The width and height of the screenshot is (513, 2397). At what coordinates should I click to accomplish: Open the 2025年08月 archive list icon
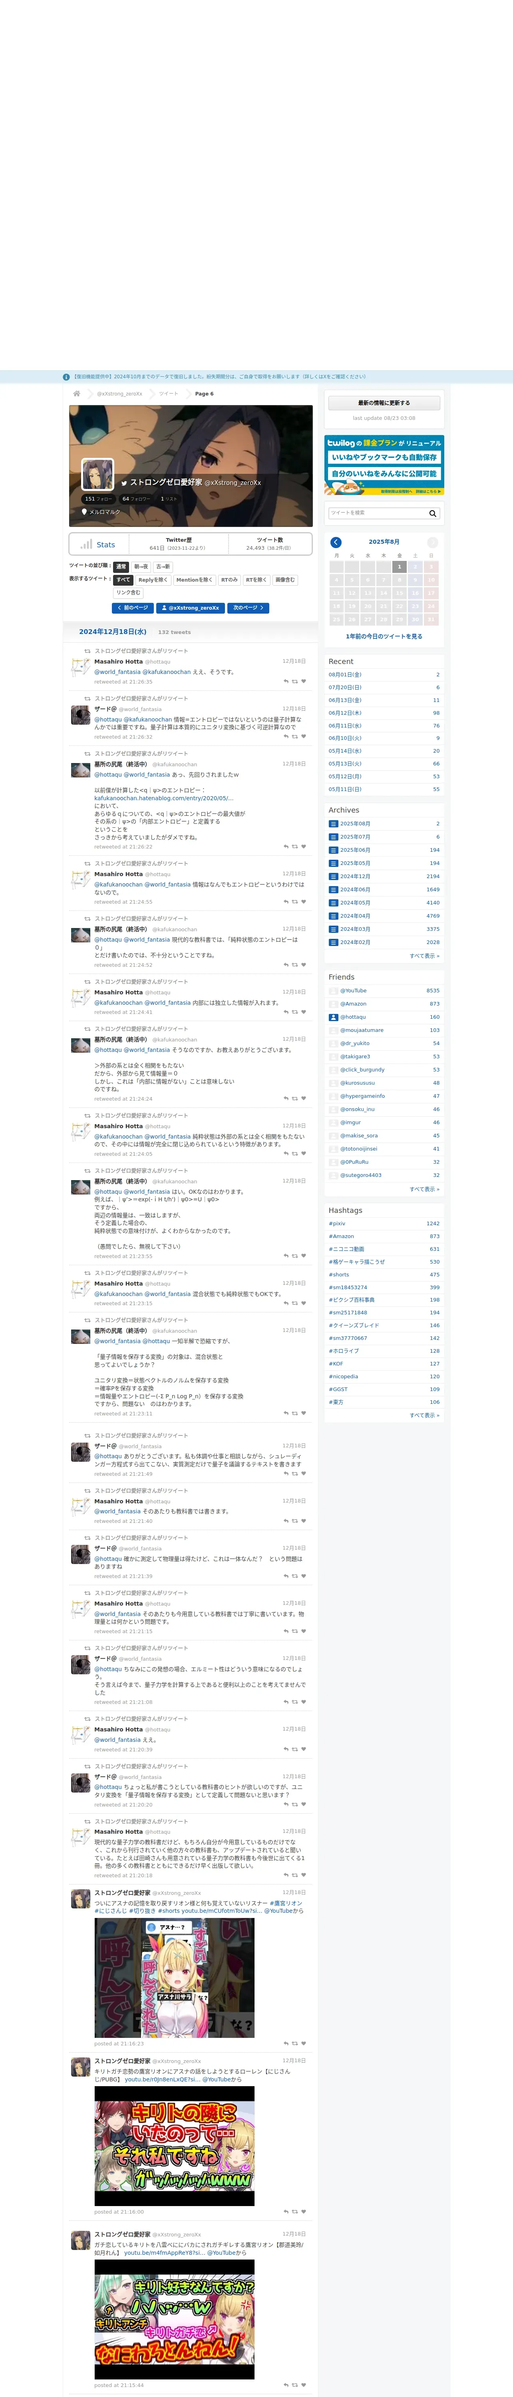point(333,823)
